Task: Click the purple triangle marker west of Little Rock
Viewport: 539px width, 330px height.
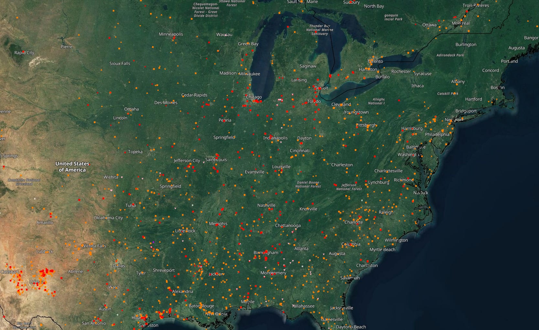Action: click(153, 242)
